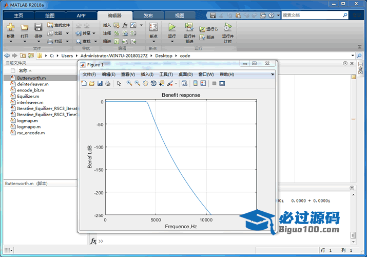The image size is (367, 257).
Task: Click the Edit Plot arrow tool in Figure 1
Action: [119, 83]
